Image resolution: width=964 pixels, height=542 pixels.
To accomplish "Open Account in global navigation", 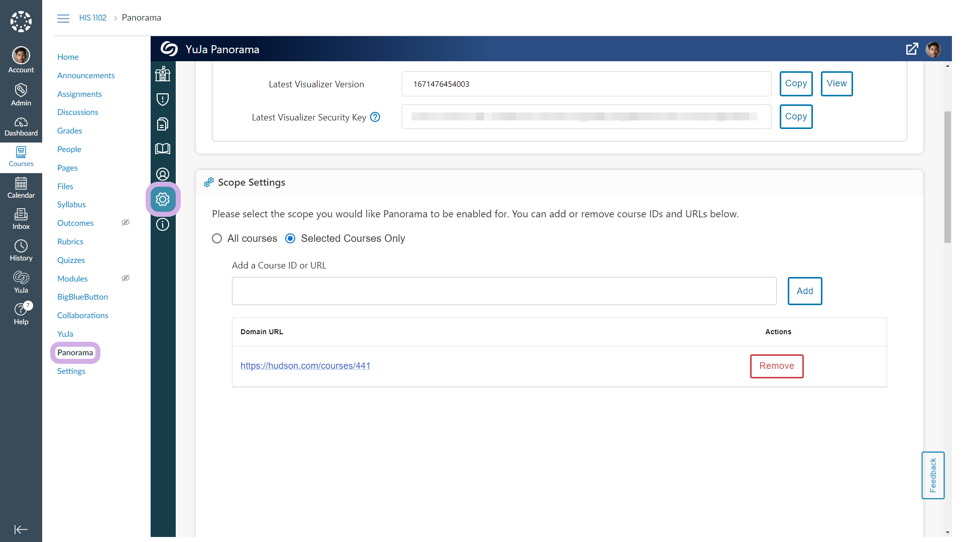I will pyautogui.click(x=21, y=60).
